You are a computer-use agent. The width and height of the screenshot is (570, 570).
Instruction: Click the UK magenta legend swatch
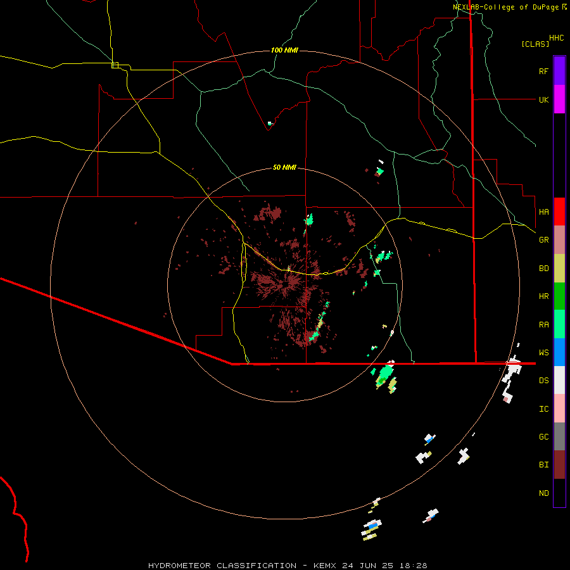[559, 99]
